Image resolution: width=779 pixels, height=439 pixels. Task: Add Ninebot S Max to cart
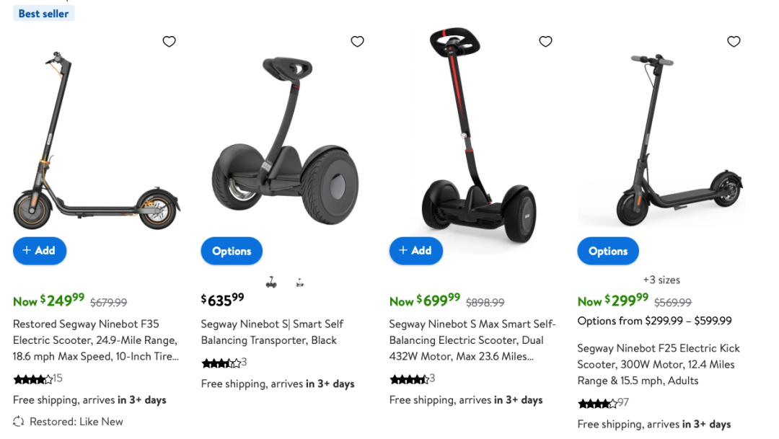[416, 251]
